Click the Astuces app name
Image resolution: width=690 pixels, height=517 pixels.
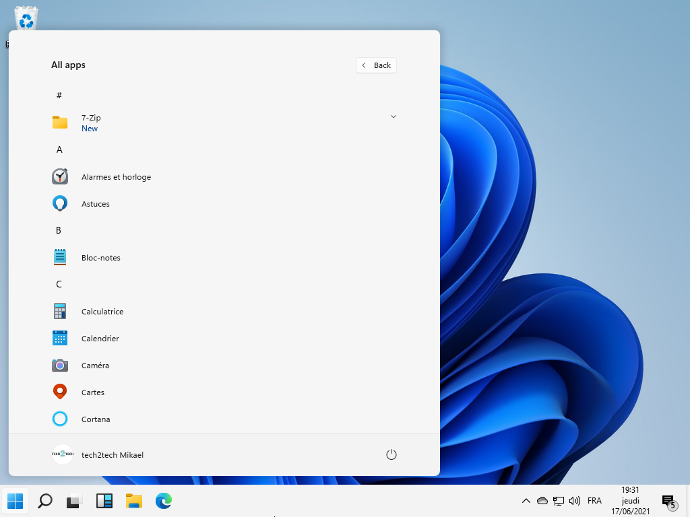click(96, 203)
